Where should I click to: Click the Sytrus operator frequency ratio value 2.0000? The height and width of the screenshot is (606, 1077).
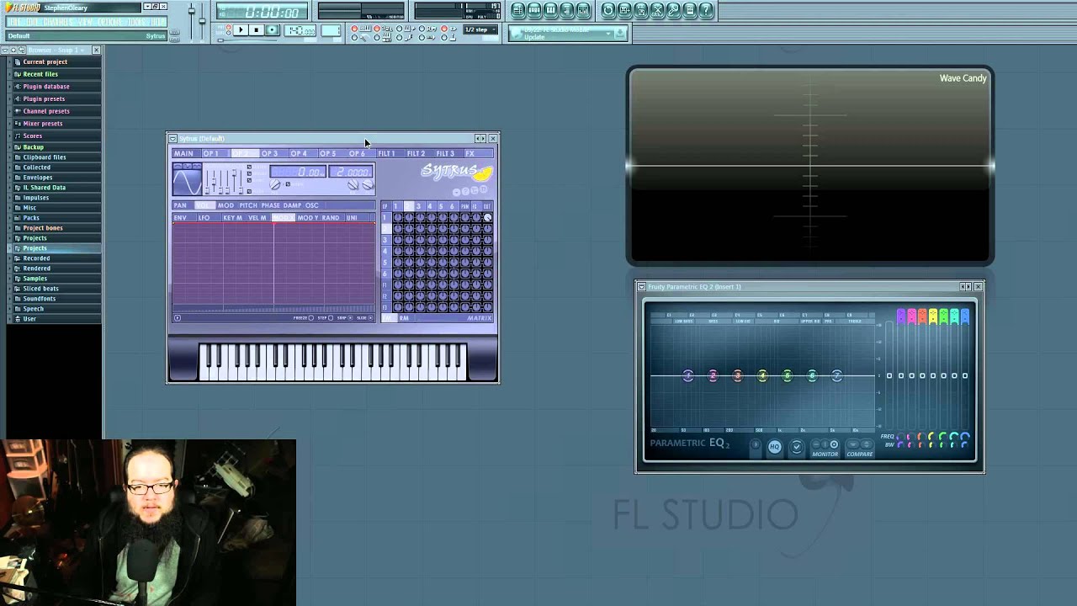click(x=352, y=172)
